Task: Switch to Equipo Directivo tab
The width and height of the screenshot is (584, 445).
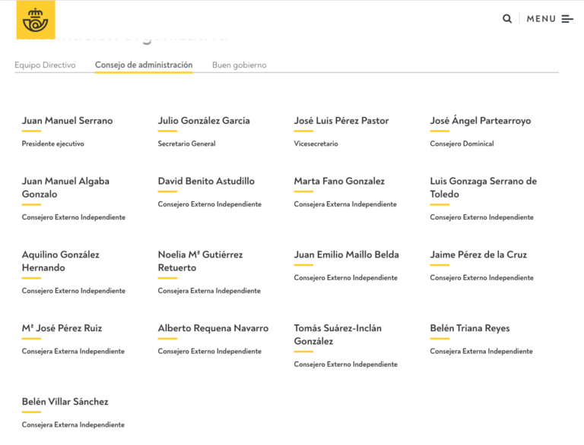Action: [x=45, y=65]
